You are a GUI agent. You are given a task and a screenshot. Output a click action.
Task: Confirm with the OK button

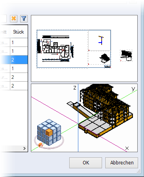[x=85, y=163]
